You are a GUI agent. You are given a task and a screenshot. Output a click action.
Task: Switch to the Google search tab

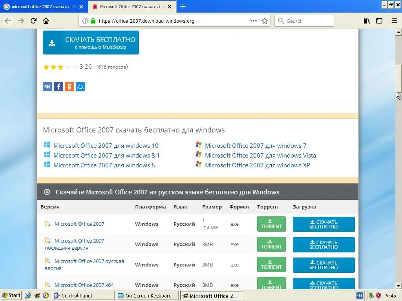(44, 7)
